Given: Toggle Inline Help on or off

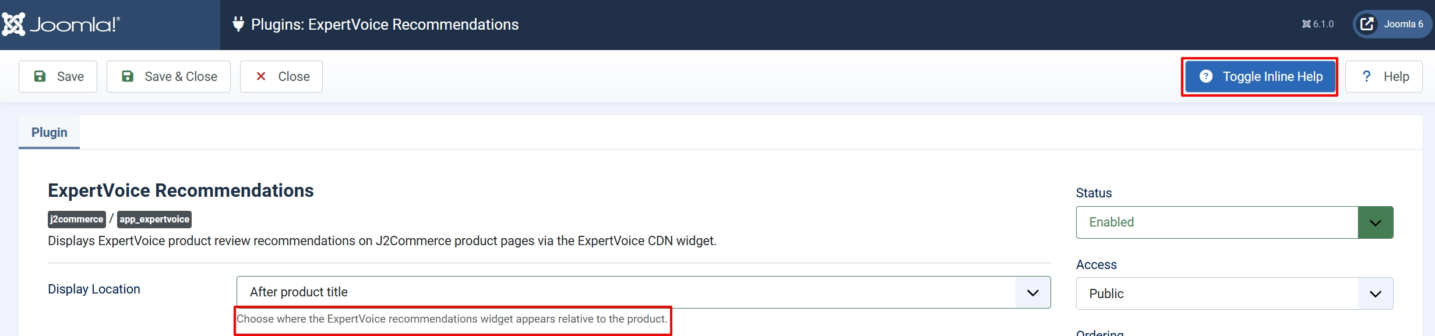Looking at the screenshot, I should (1260, 76).
